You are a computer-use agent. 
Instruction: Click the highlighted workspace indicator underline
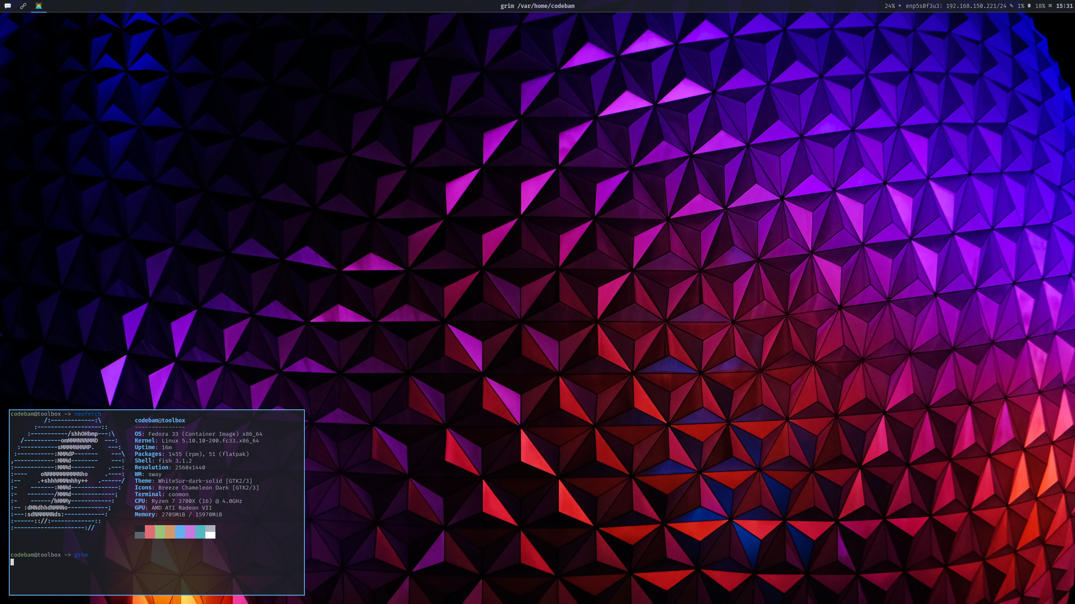click(39, 11)
